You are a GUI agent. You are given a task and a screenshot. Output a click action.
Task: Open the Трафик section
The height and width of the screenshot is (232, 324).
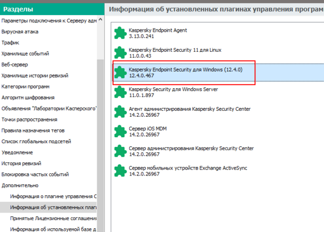tap(10, 43)
